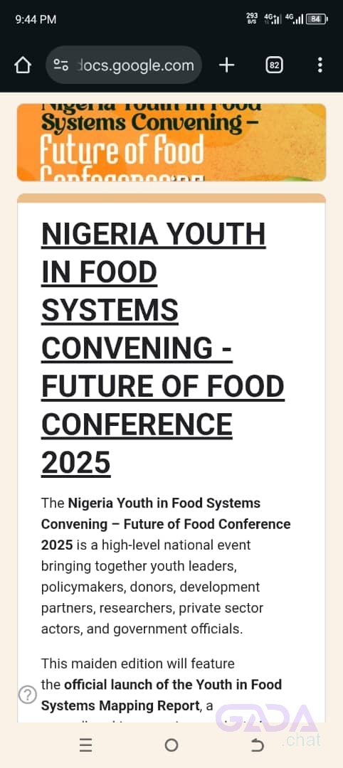The image size is (343, 768).
Task: Open Android recent apps button
Action: coord(85,745)
